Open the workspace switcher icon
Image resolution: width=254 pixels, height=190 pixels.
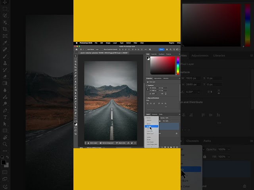point(177,49)
